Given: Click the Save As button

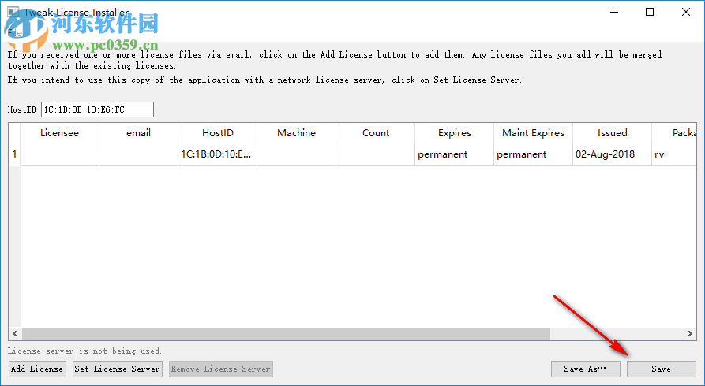Looking at the screenshot, I should click(586, 369).
